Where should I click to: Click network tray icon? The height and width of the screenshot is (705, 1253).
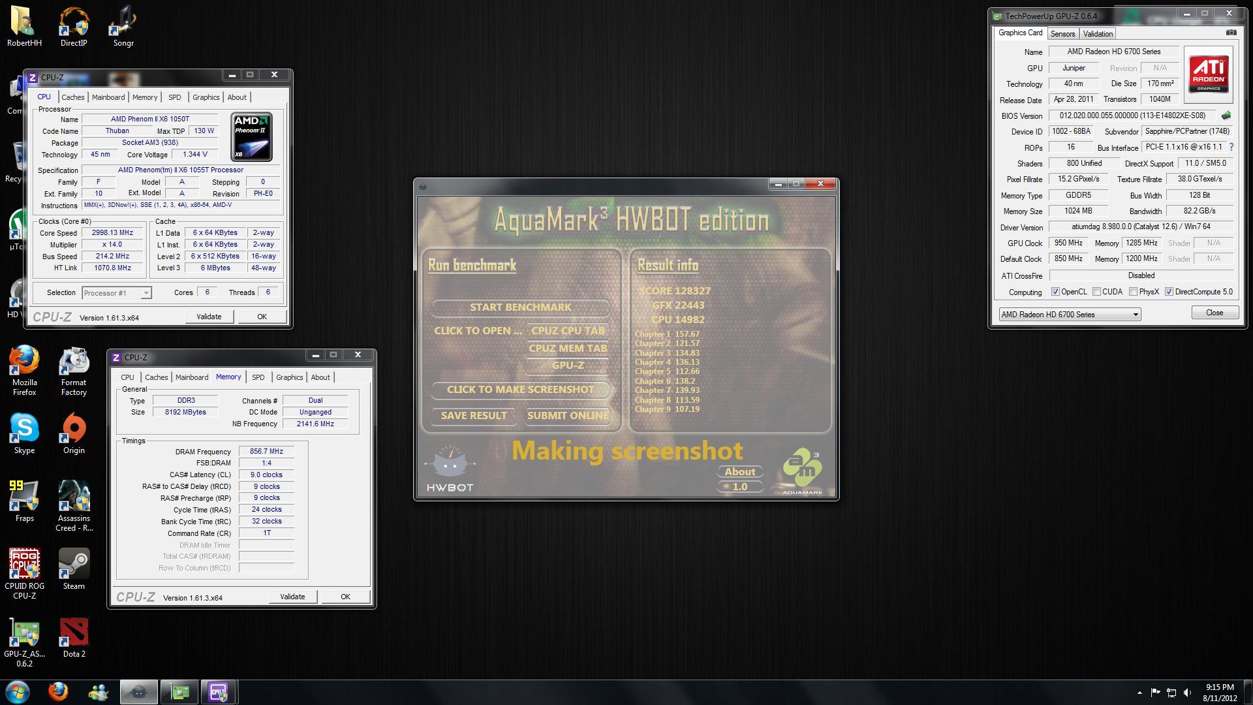coord(1171,693)
